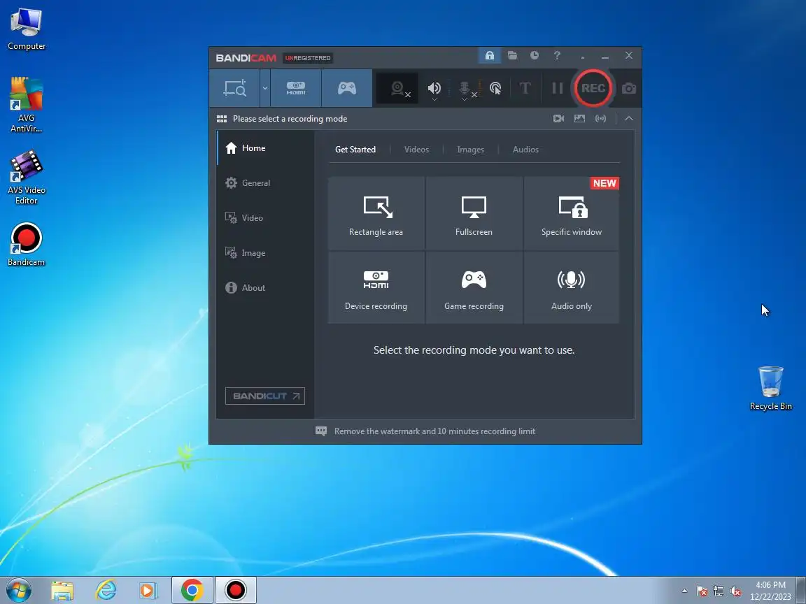This screenshot has height=604, width=806.
Task: Choose the Fullscreen recording tile
Action: [x=474, y=213]
